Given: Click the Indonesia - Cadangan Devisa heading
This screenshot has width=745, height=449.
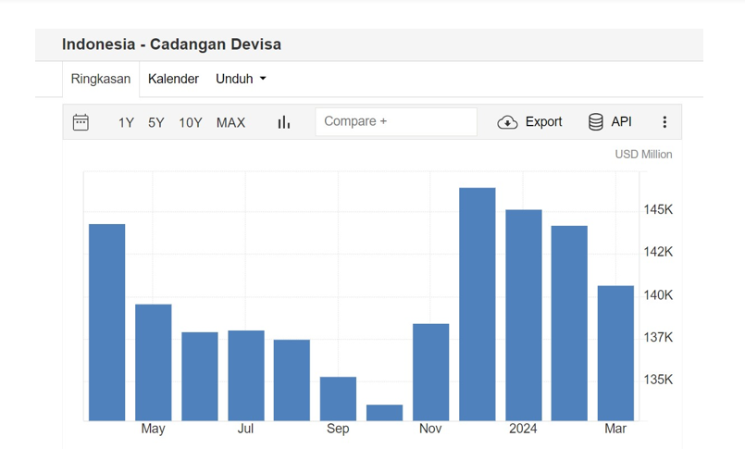Looking at the screenshot, I should coord(171,44).
